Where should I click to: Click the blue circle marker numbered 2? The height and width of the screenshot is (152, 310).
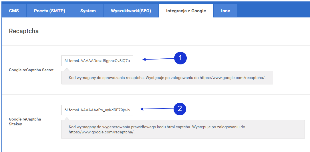(x=180, y=108)
